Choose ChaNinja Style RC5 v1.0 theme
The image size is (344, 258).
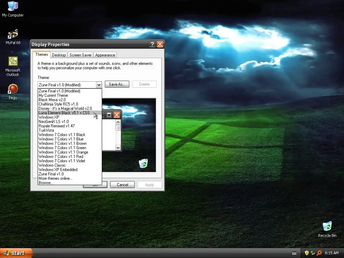[x=70, y=104]
